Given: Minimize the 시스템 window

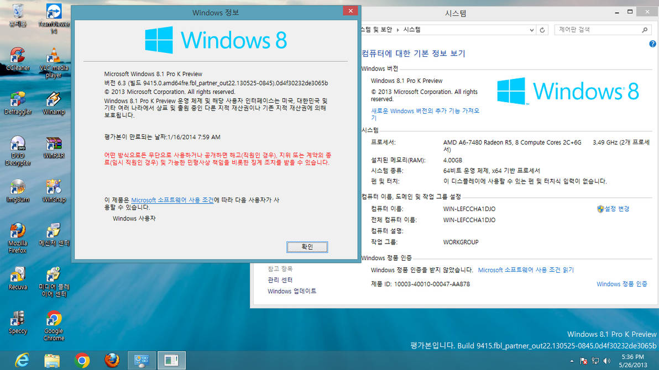Looking at the screenshot, I should (616, 12).
